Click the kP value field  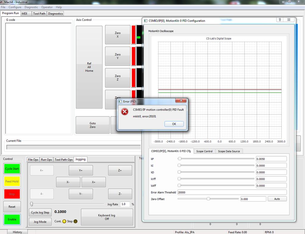pos(271,159)
